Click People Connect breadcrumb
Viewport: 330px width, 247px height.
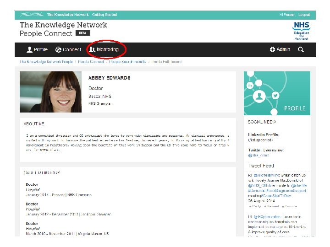click(x=91, y=62)
